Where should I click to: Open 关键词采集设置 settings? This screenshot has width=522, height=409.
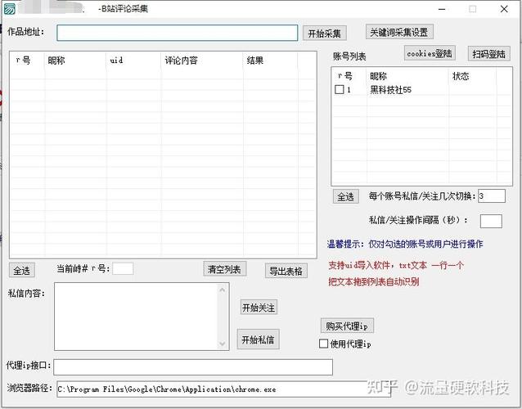point(399,32)
